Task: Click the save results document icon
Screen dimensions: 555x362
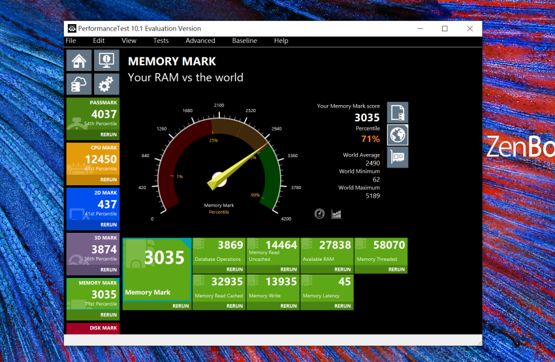Action: point(398,112)
